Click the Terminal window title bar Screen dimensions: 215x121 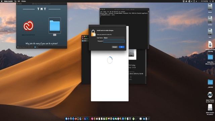pos(124,9)
